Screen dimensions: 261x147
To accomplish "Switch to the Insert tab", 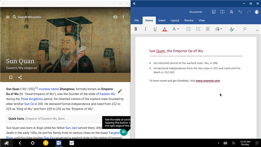I will pos(162,20).
